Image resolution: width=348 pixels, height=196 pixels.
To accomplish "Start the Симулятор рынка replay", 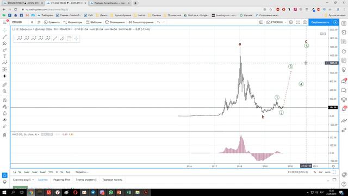I will click(x=141, y=22).
